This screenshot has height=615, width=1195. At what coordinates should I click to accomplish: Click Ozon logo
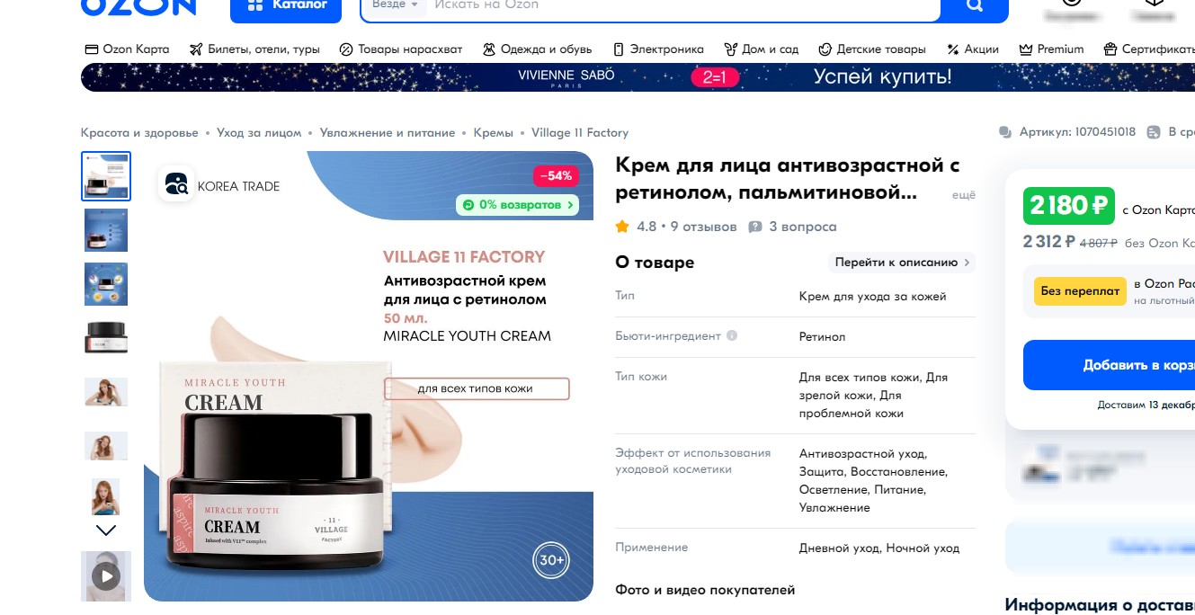pos(138,7)
